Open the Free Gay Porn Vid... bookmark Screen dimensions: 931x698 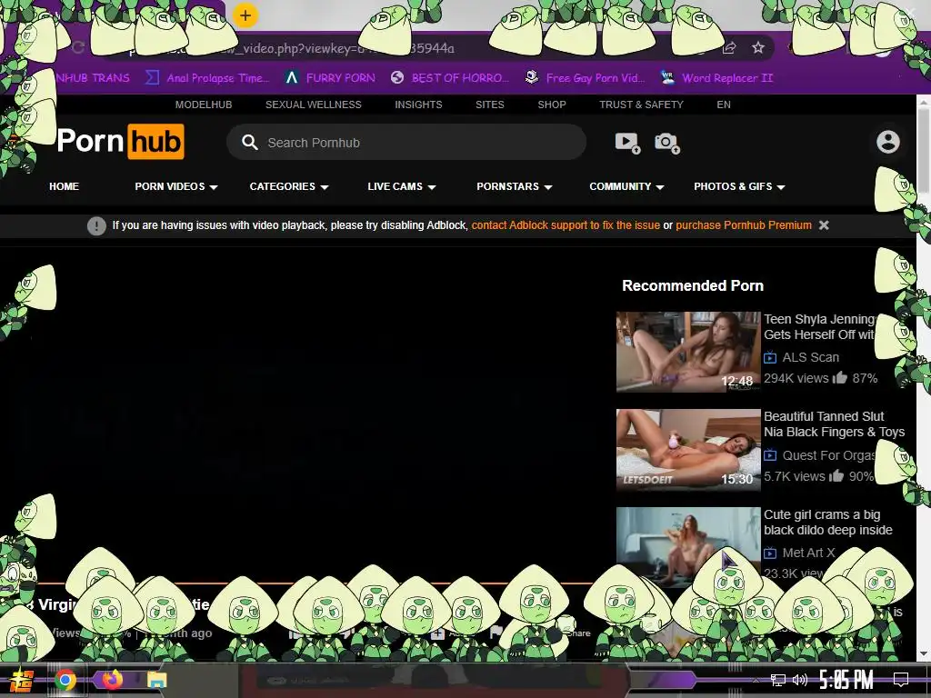[586, 78]
